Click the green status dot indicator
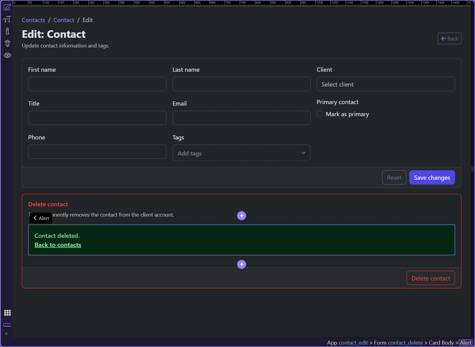 [x=6, y=334]
